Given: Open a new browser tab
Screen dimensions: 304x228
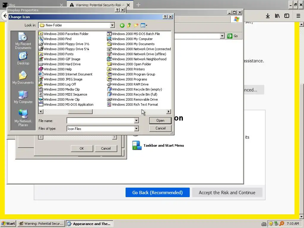Looking at the screenshot, I should tap(138, 5).
